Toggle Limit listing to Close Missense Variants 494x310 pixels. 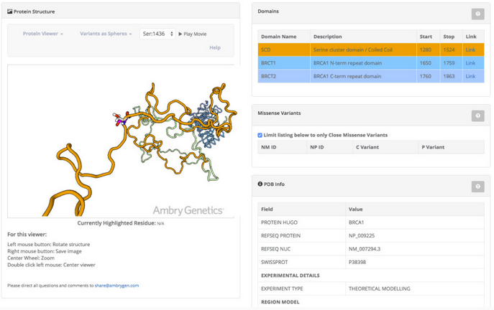260,135
